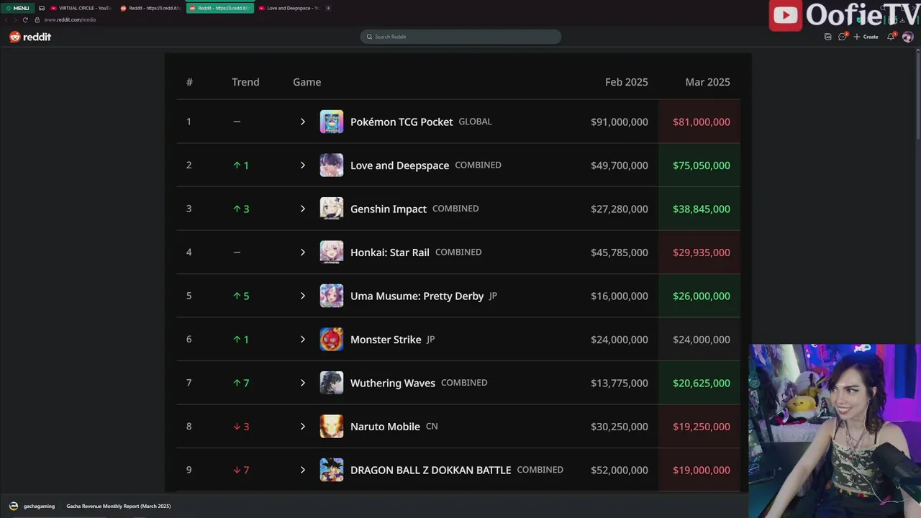Viewport: 921px width, 518px height.
Task: Click the Naruto Mobile game icon
Action: click(x=332, y=427)
